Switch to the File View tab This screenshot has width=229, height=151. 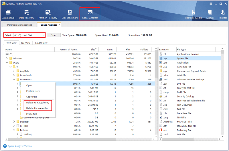(25, 43)
